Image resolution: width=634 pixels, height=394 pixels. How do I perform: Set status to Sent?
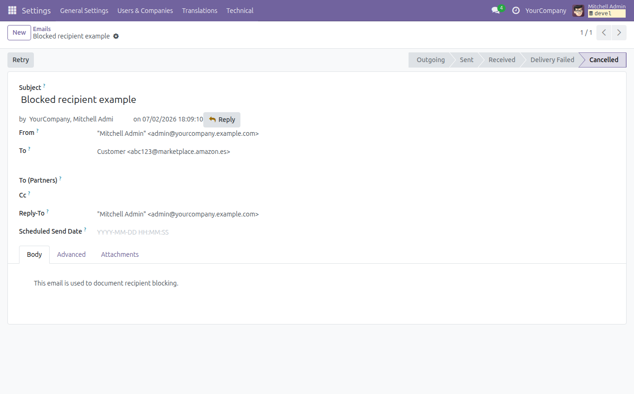(466, 60)
